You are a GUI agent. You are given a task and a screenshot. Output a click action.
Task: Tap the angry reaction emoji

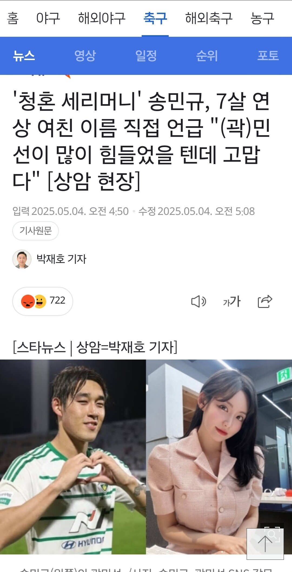(28, 301)
